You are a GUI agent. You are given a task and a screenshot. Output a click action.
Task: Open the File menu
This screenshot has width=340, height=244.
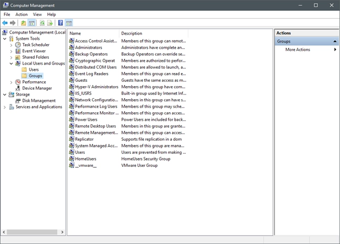coord(7,14)
